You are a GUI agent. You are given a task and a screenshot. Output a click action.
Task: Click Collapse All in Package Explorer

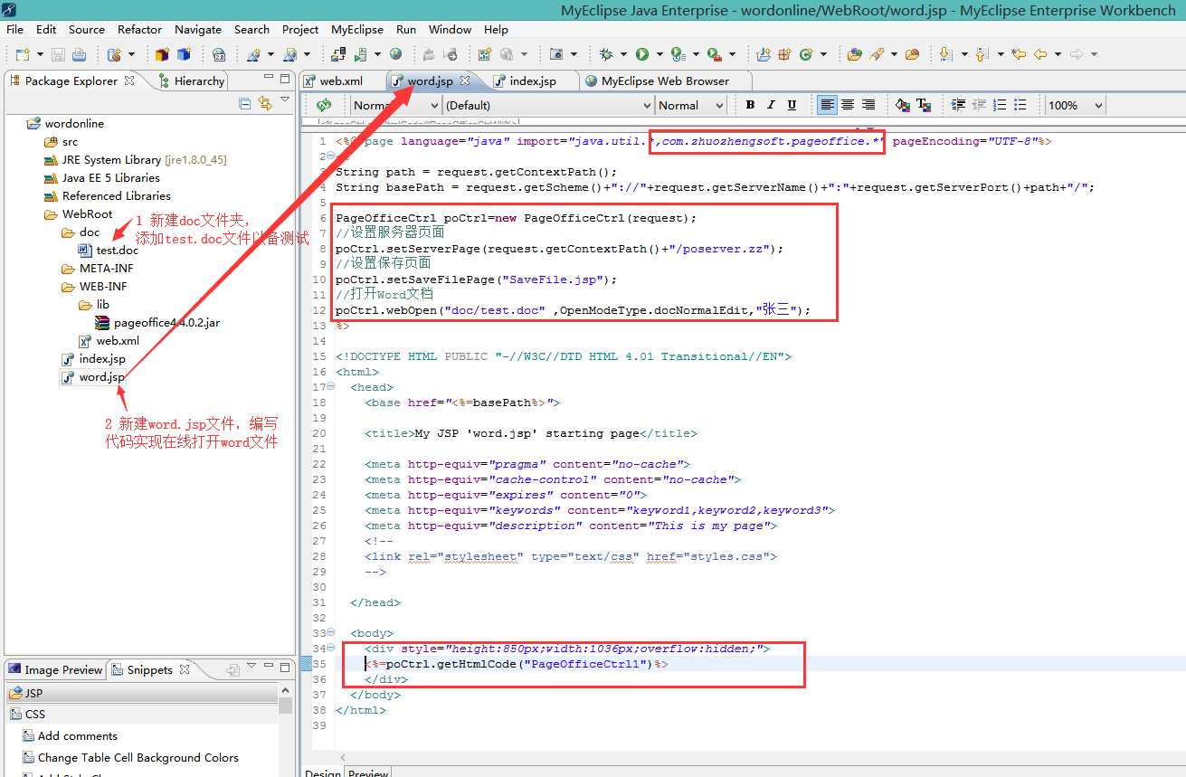pyautogui.click(x=245, y=104)
